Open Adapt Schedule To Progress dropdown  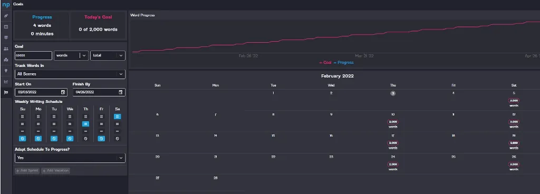(70, 158)
